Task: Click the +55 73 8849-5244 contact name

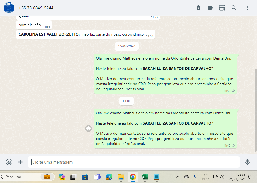Action: [36, 8]
